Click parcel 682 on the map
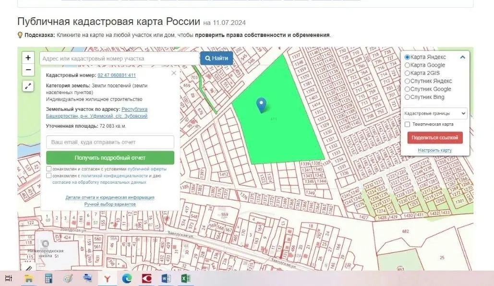Image resolution: width=494 pixels, height=286 pixels. 406,231
